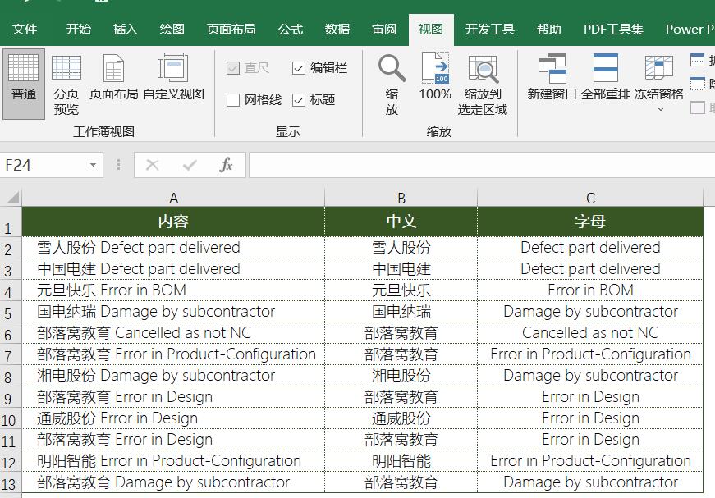The height and width of the screenshot is (498, 715).
Task: Toggle the Formula Bar checkbox (编辑栏)
Action: (x=299, y=68)
